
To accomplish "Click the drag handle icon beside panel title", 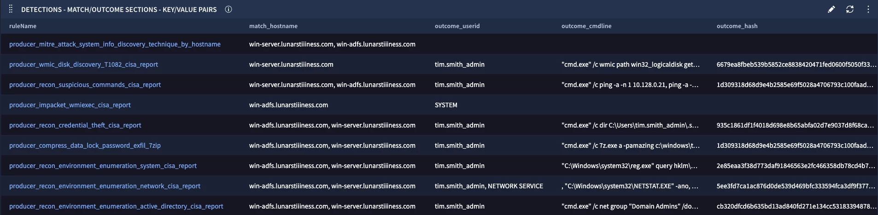I will point(11,9).
